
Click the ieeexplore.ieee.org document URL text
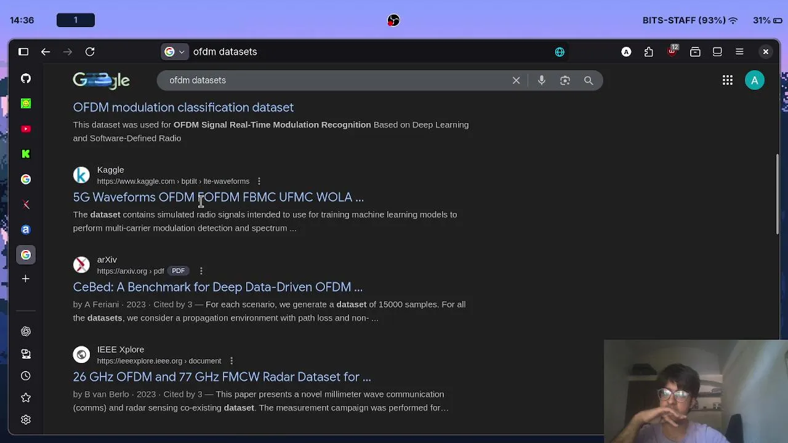[159, 361]
